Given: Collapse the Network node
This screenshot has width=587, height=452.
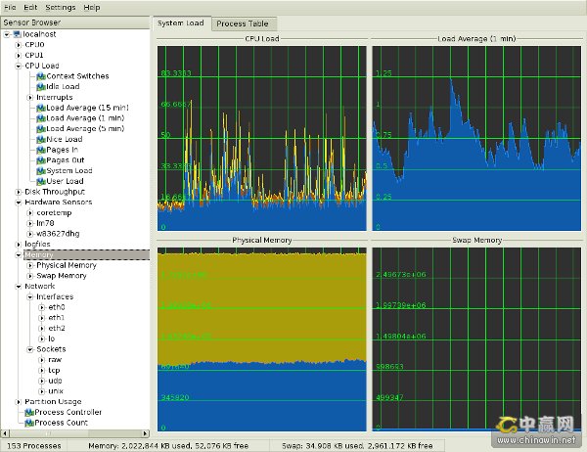Looking at the screenshot, I should (19, 286).
